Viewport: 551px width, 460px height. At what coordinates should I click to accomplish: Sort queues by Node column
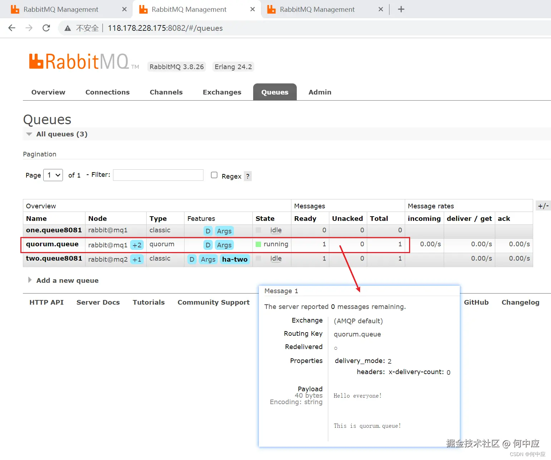(x=97, y=219)
